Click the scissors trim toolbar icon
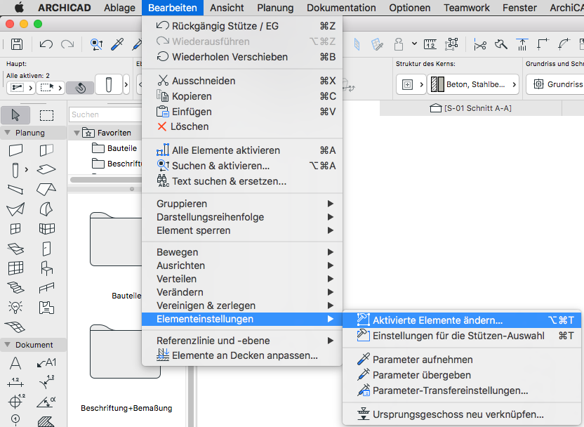 coord(480,44)
